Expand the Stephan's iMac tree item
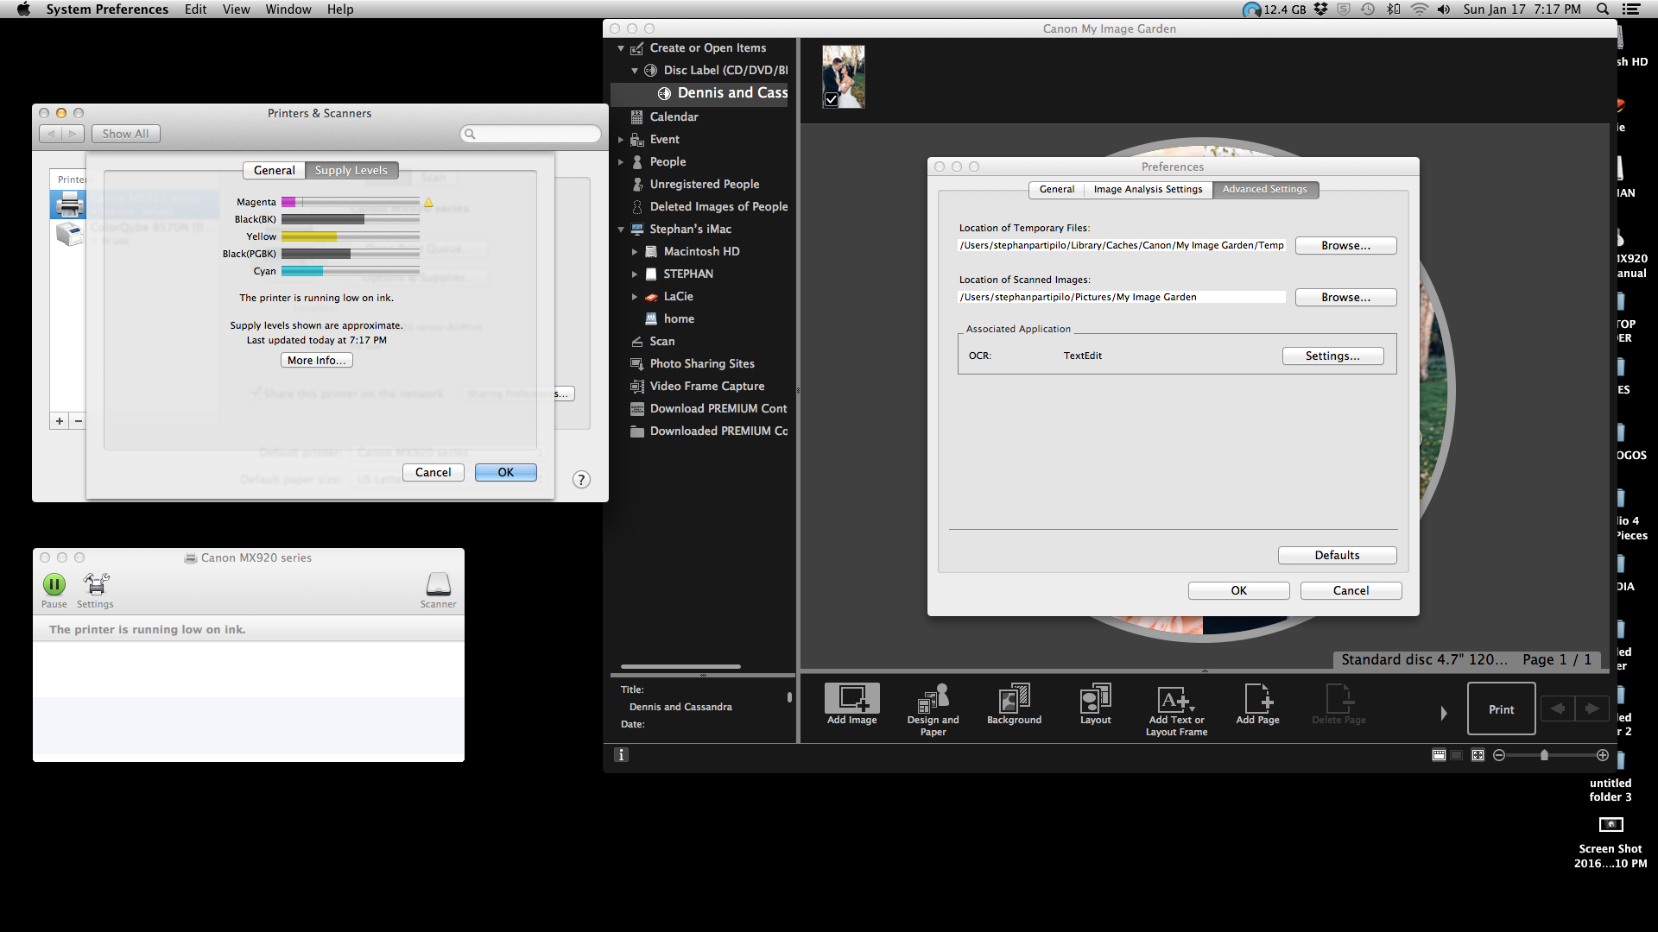The width and height of the screenshot is (1658, 932). pos(621,229)
